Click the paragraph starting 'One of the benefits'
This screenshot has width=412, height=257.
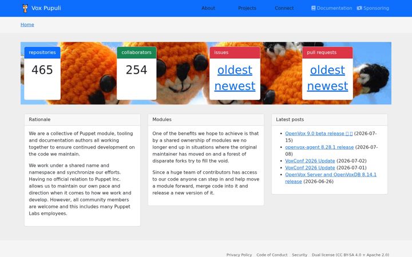pyautogui.click(x=206, y=147)
